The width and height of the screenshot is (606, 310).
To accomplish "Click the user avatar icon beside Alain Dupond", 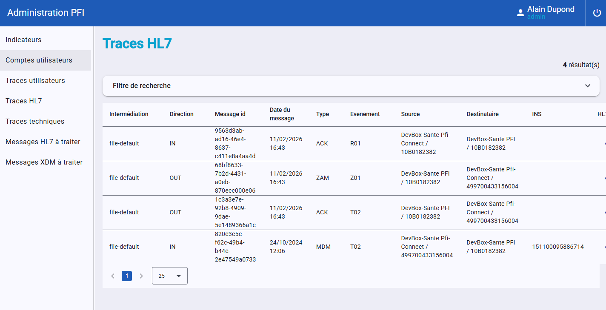I will point(520,13).
